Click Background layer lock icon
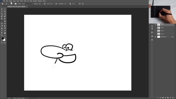The height and width of the screenshot is (99, 176). click(x=172, y=37)
